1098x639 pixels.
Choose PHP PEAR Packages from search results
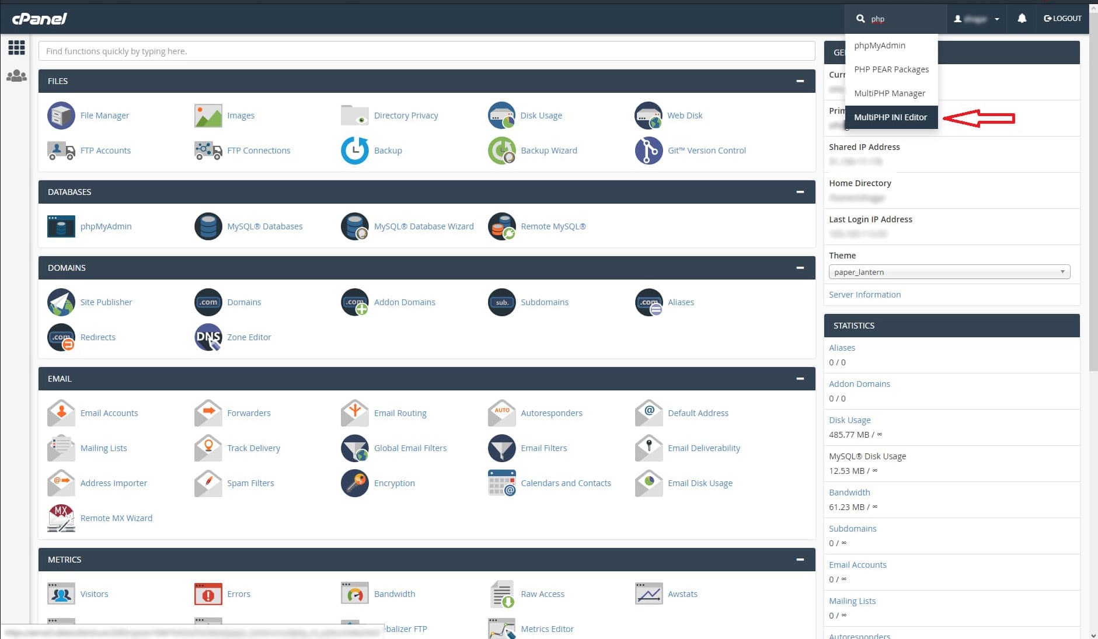[891, 69]
